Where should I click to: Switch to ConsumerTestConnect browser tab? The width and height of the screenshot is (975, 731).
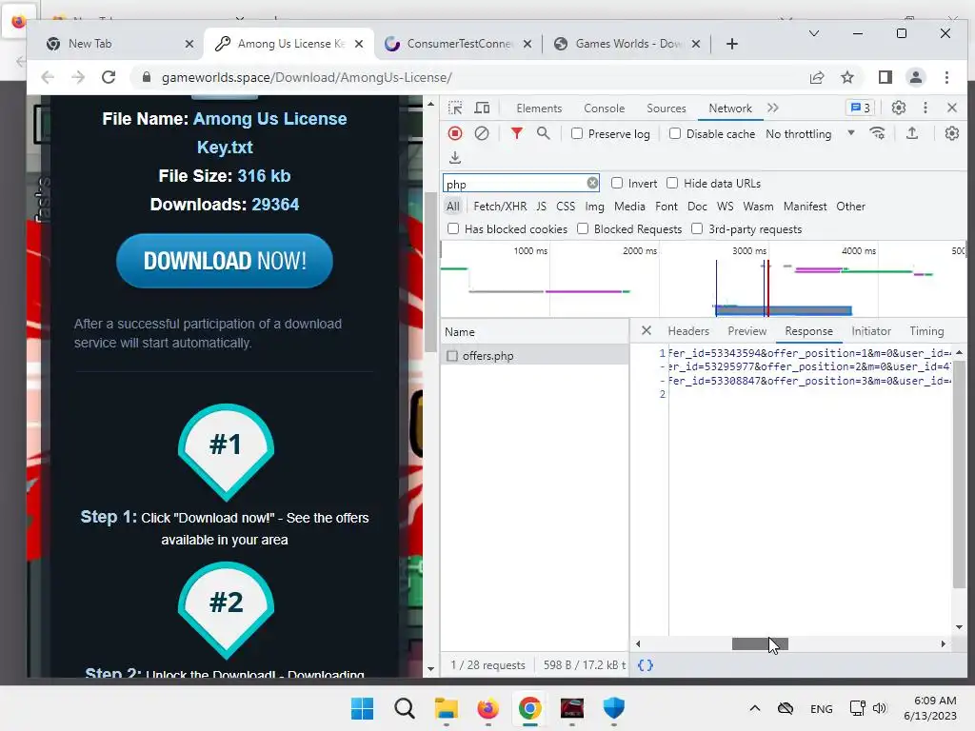pyautogui.click(x=458, y=44)
